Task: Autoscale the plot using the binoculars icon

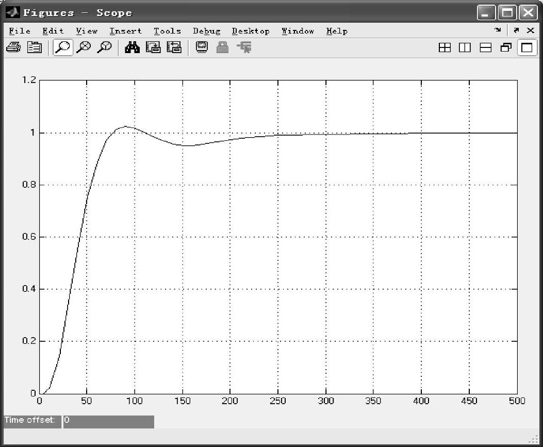Action: click(x=133, y=48)
